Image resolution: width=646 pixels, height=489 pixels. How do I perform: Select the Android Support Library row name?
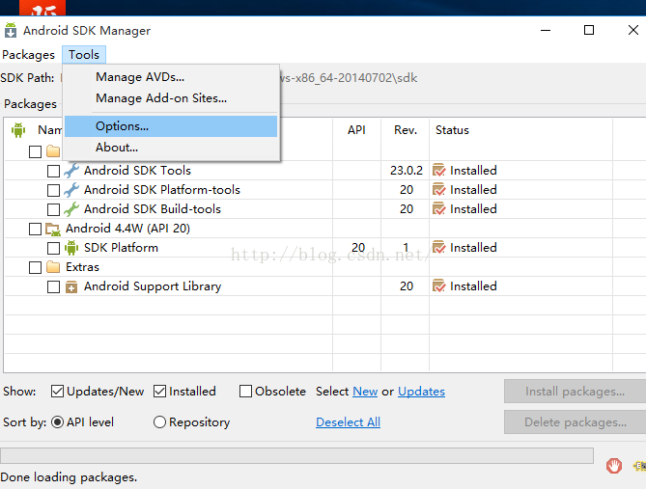tap(153, 286)
